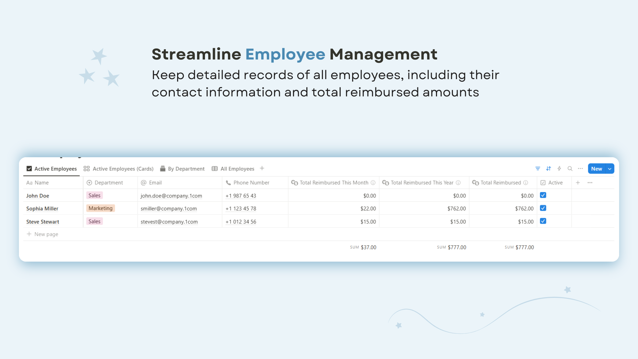Open Sophia Miller's Marketing department selector
Screen dimensions: 638x359
coord(101,208)
